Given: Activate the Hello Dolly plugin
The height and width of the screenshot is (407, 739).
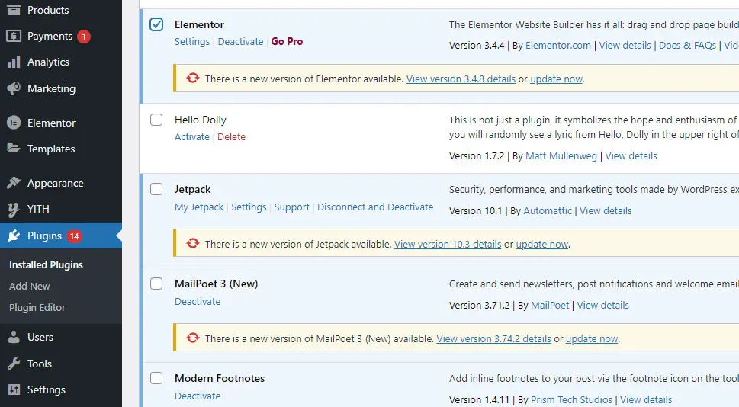Looking at the screenshot, I should [192, 136].
